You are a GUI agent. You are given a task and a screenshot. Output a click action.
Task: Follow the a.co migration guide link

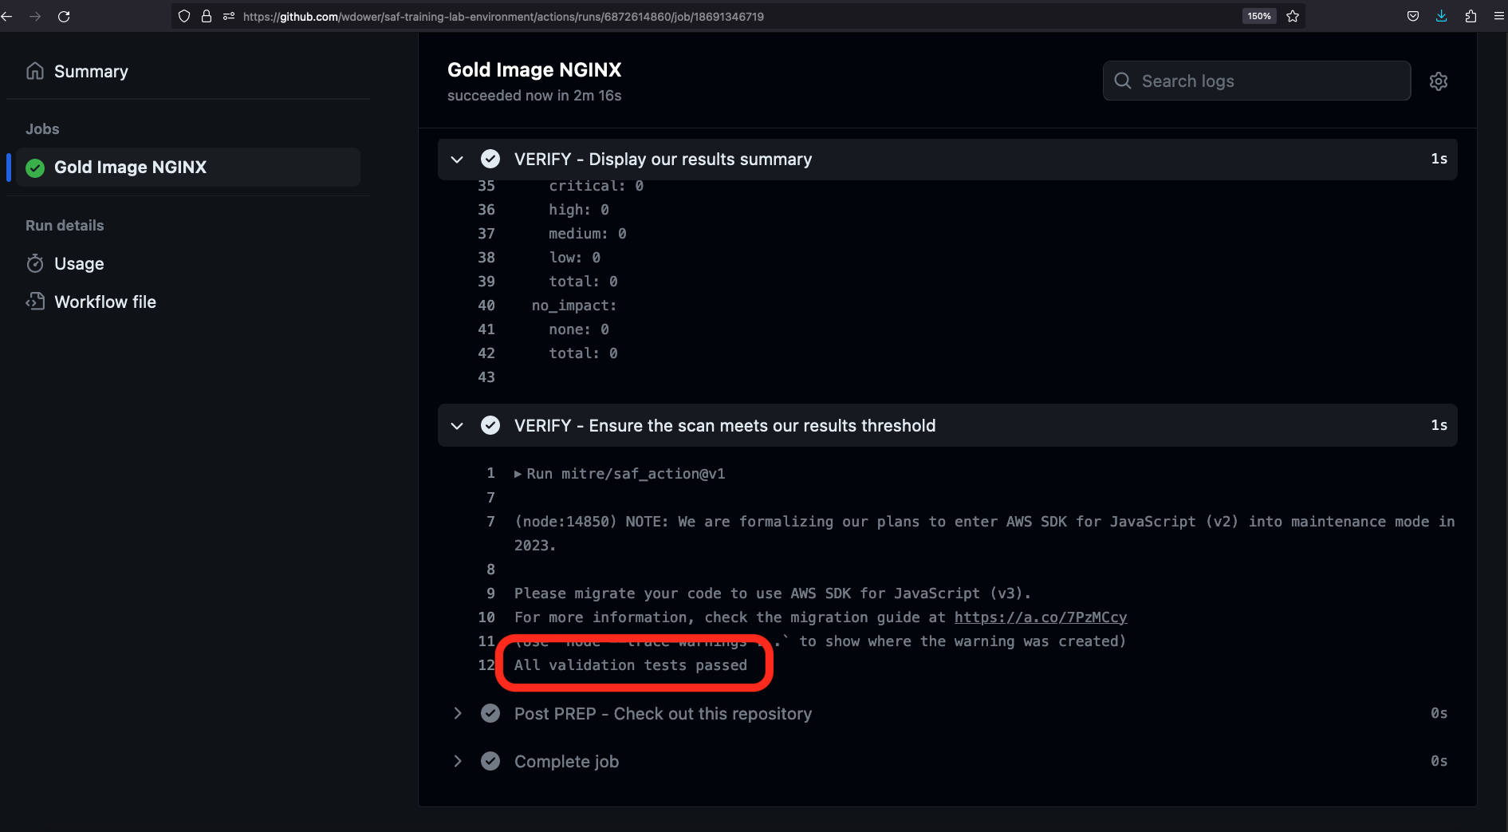[x=1040, y=617]
